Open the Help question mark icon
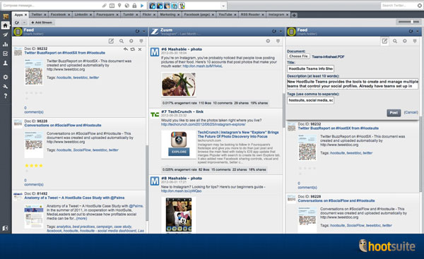The height and width of the screenshot is (259, 424). click(5, 96)
